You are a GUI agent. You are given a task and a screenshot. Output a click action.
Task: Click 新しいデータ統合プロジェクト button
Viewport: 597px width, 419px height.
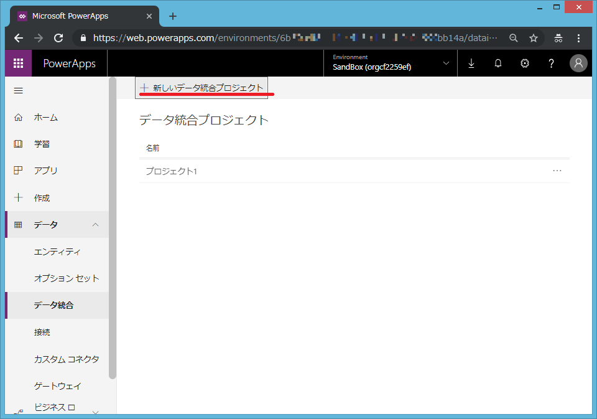[201, 88]
